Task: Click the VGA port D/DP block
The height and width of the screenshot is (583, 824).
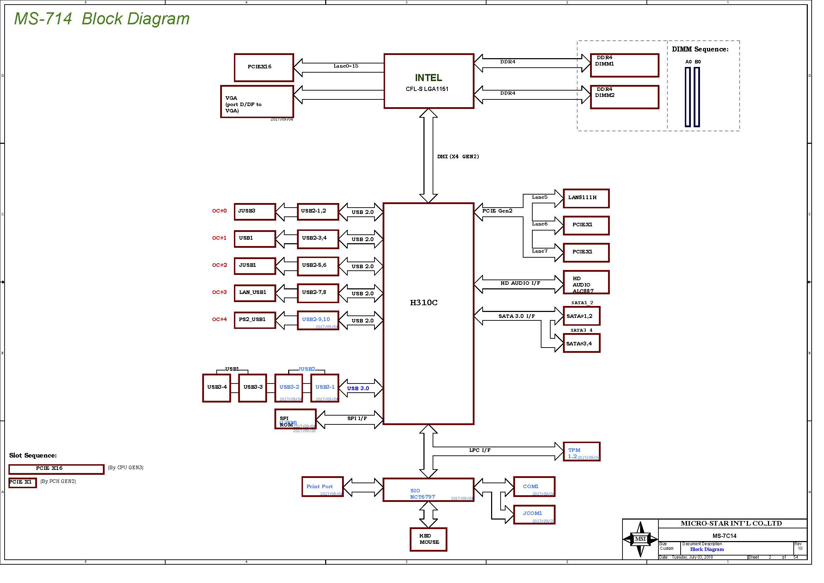Action: [256, 102]
